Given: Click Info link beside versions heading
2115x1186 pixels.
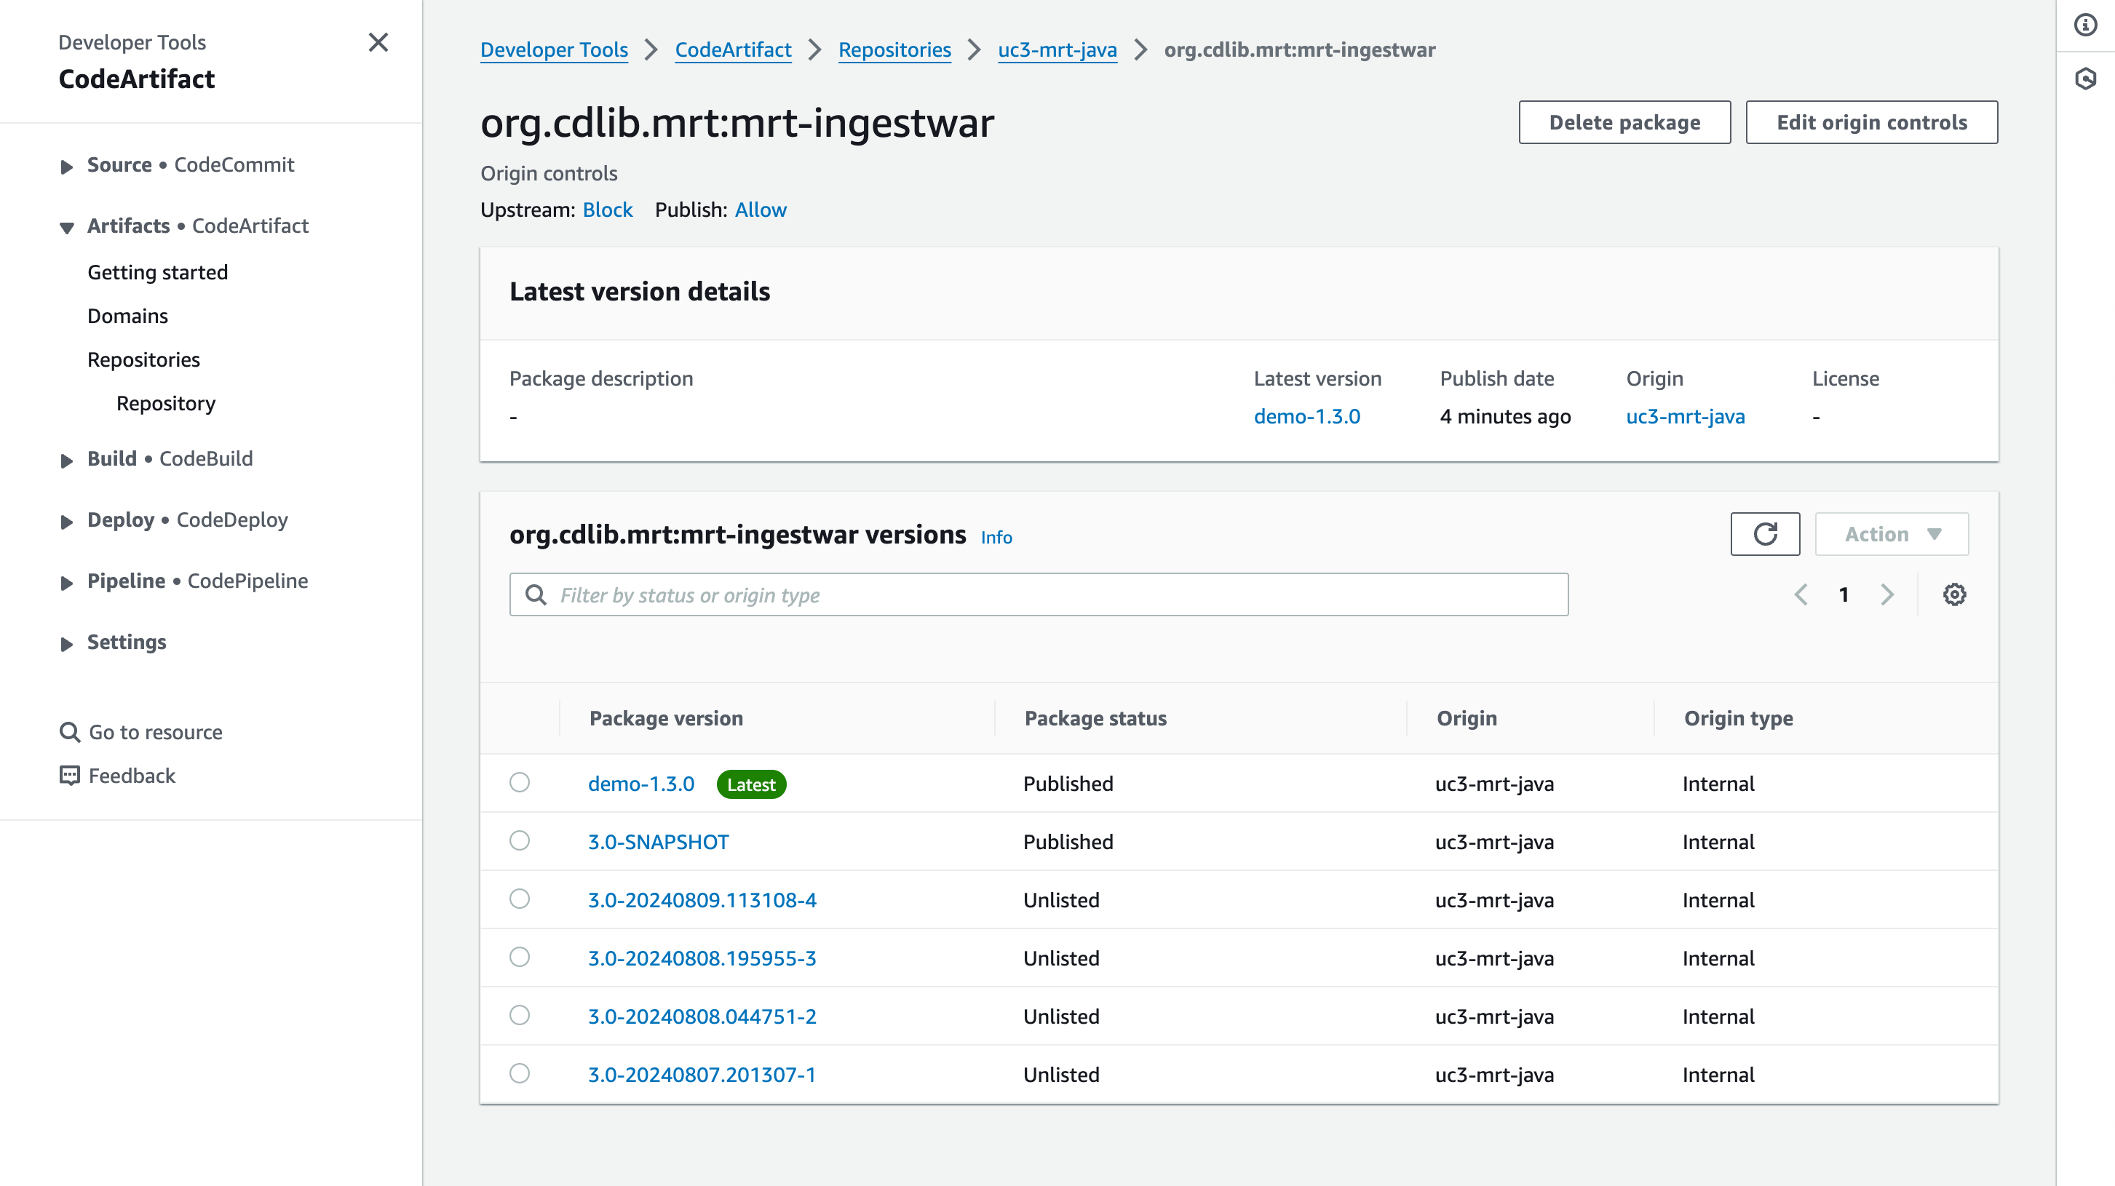Looking at the screenshot, I should pyautogui.click(x=996, y=538).
